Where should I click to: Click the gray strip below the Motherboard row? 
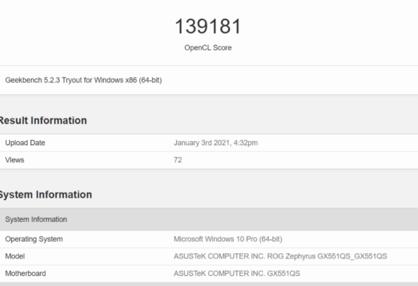click(x=209, y=284)
